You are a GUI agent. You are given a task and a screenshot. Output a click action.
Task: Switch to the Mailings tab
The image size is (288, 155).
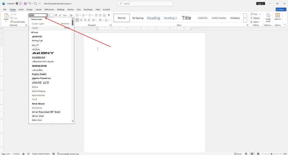61,10
